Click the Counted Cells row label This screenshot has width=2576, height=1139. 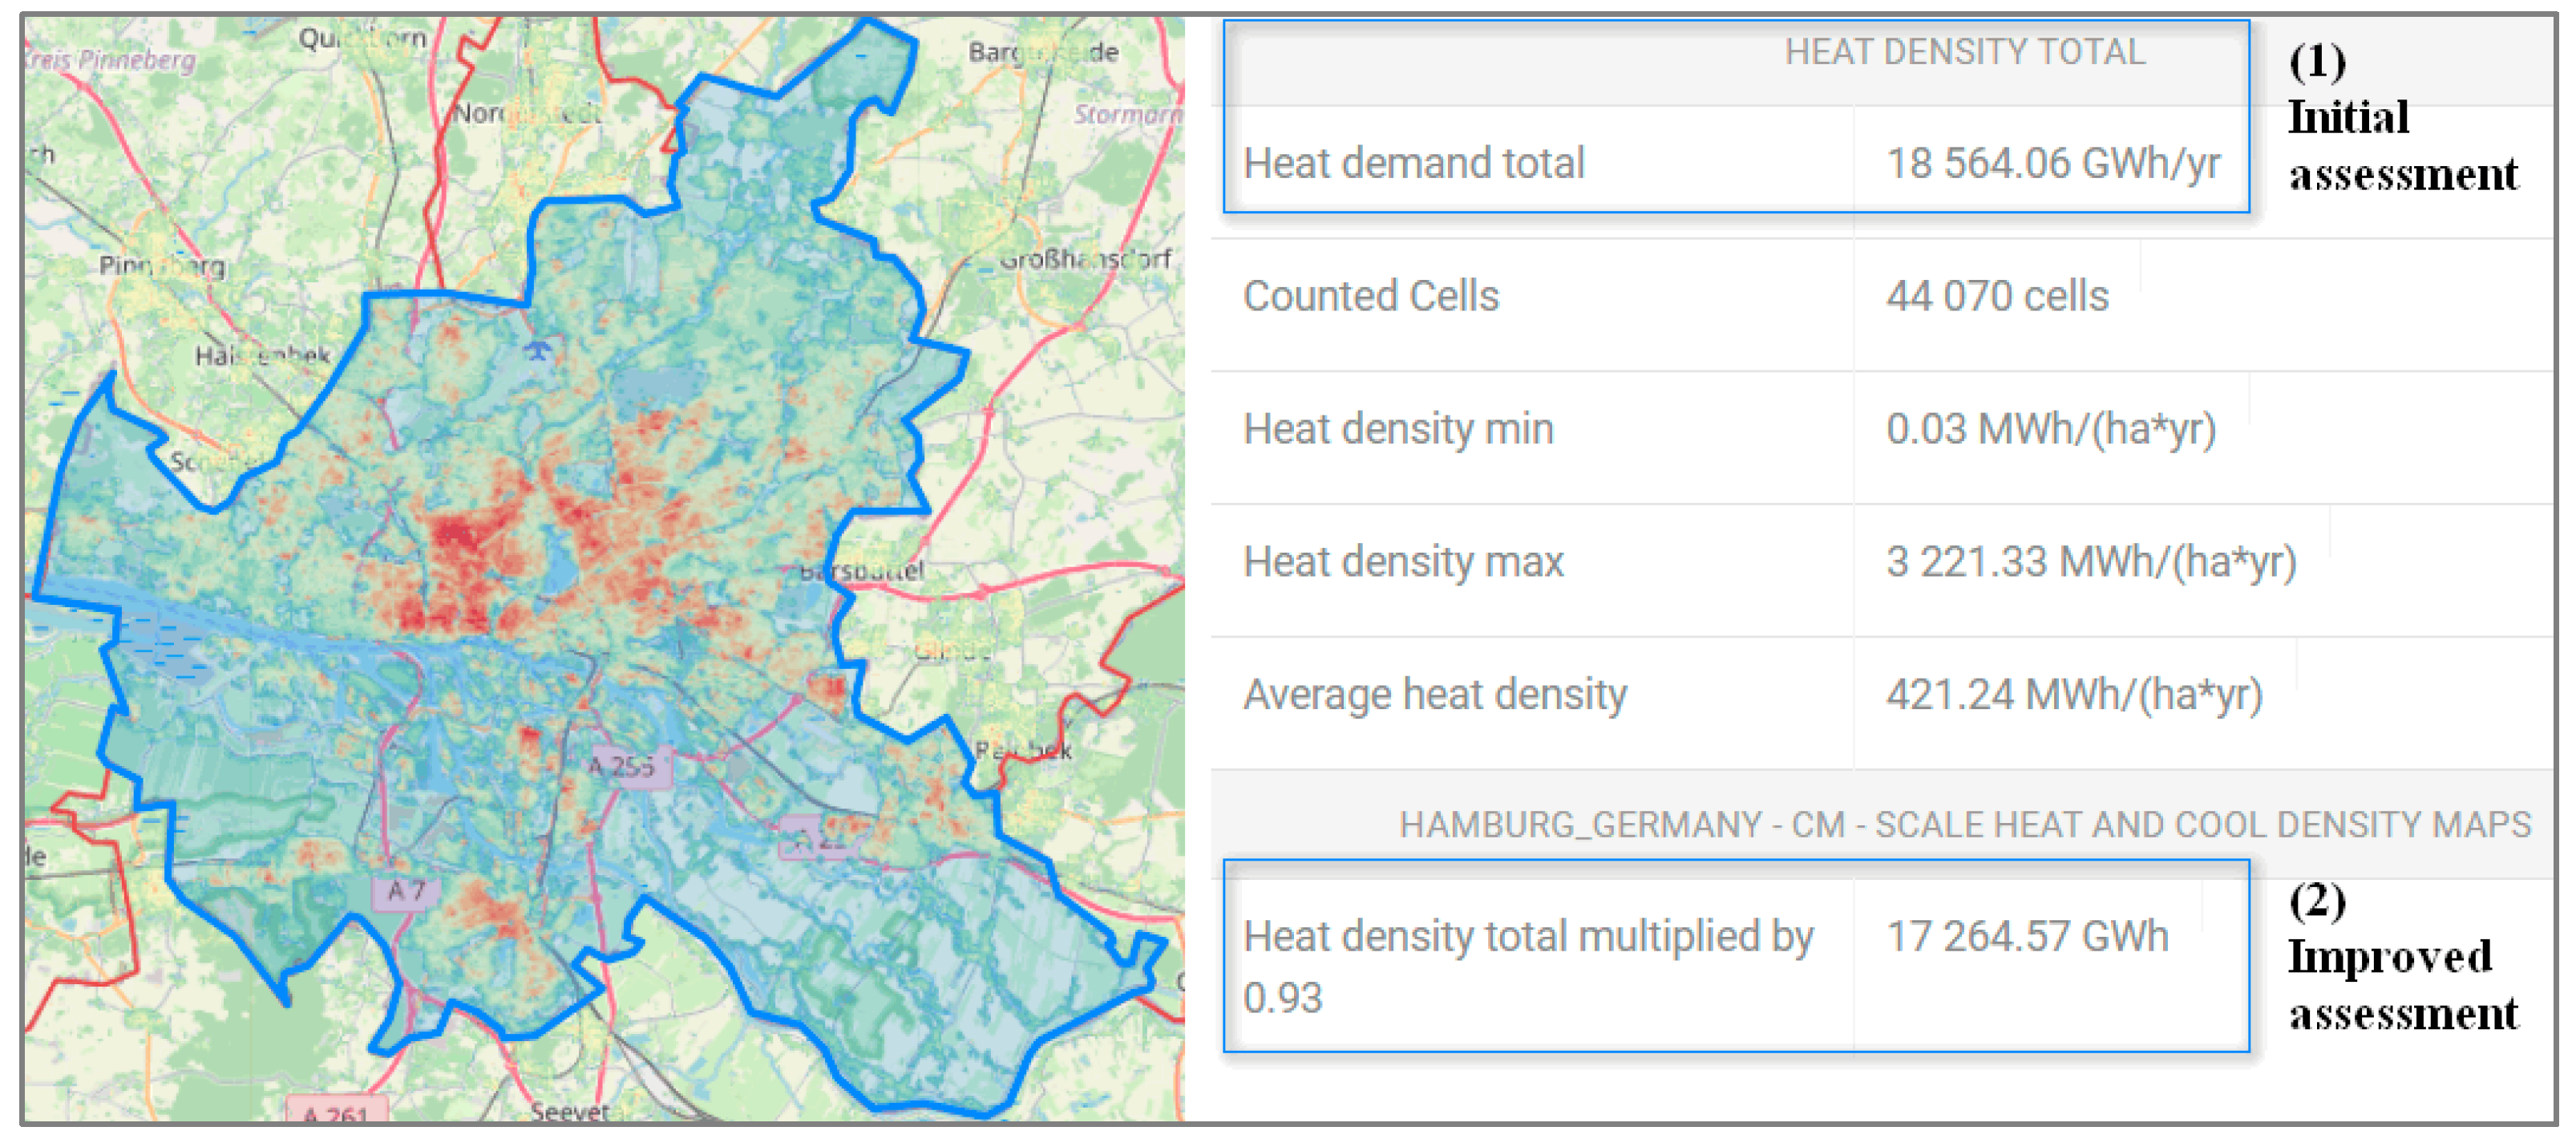pyautogui.click(x=1370, y=296)
